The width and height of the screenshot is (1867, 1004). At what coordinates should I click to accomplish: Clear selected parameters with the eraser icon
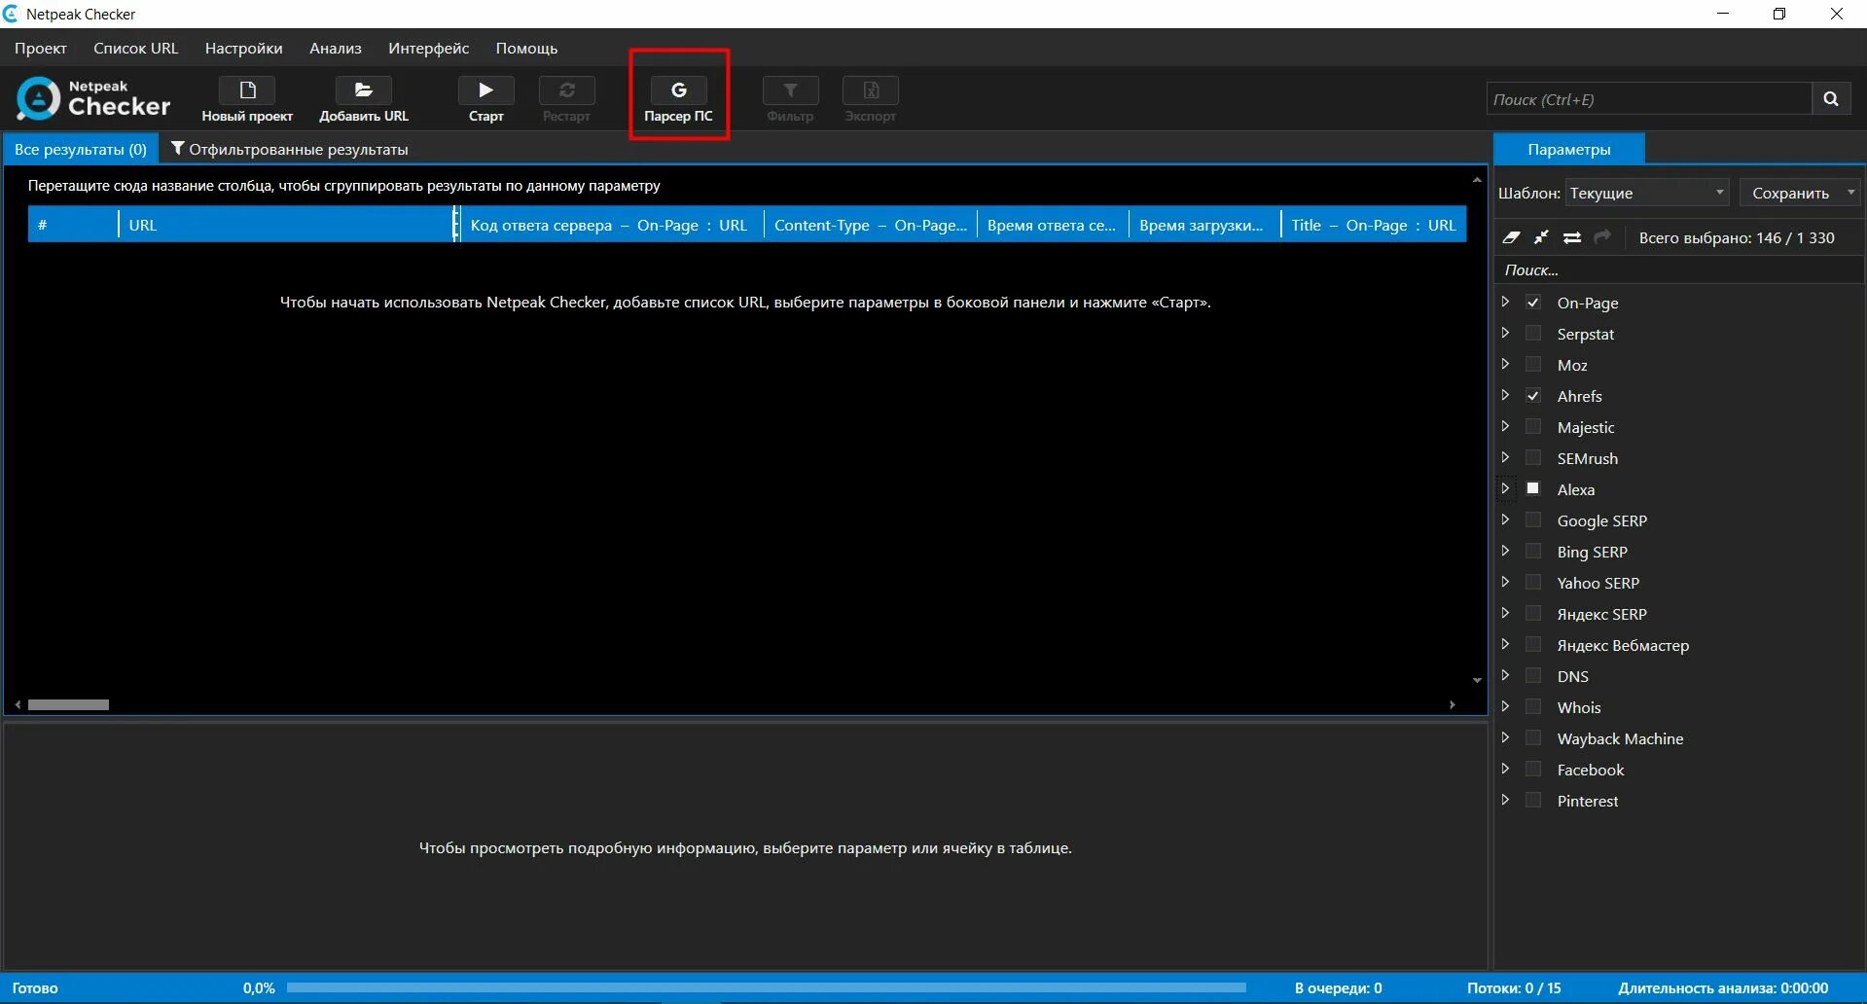tap(1511, 237)
